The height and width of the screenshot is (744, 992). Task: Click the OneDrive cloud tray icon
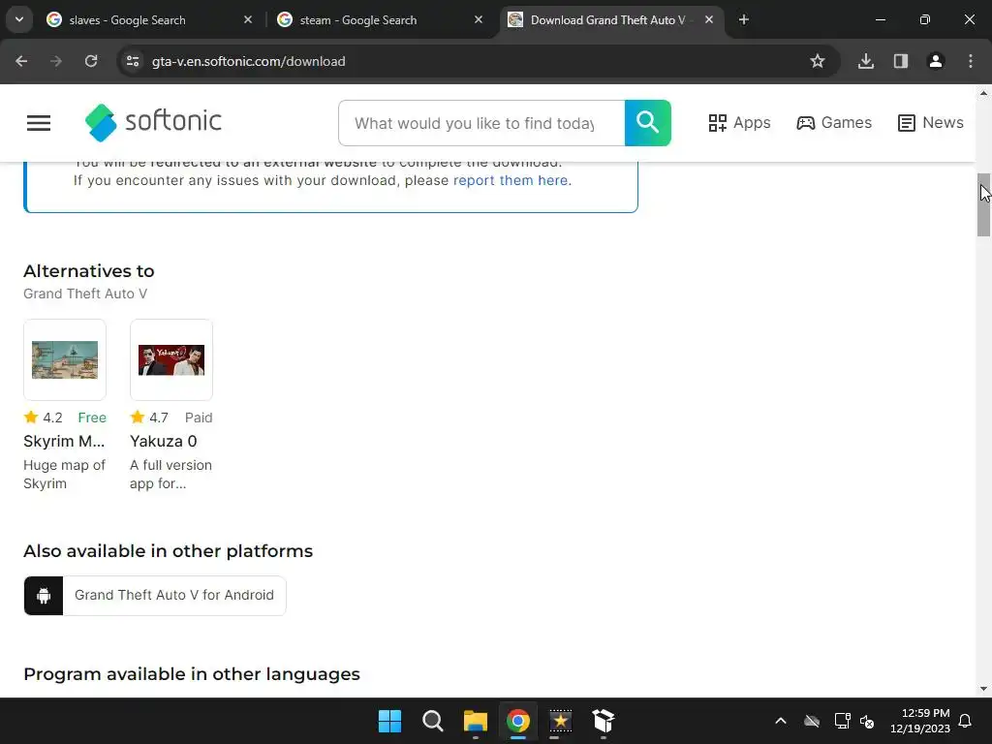click(x=812, y=721)
